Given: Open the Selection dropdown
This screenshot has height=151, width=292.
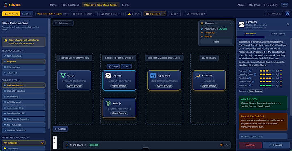Looking at the screenshot, I should (63, 23).
